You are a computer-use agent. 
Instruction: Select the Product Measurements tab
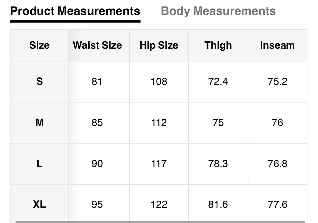coord(75,11)
